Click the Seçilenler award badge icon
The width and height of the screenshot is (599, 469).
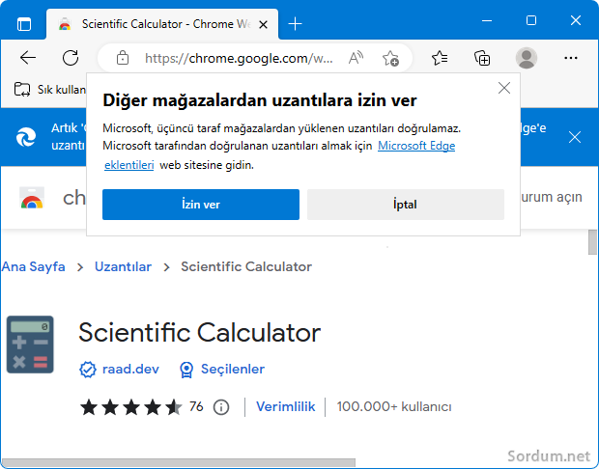186,370
